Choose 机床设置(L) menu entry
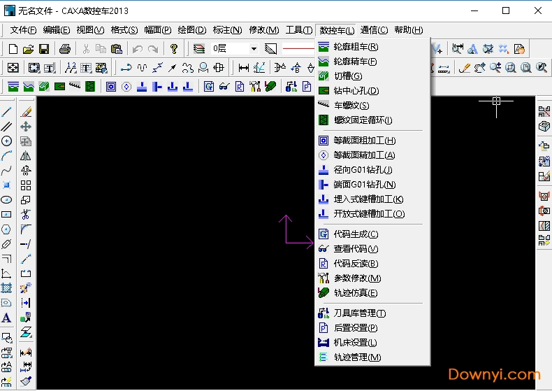 [372, 343]
